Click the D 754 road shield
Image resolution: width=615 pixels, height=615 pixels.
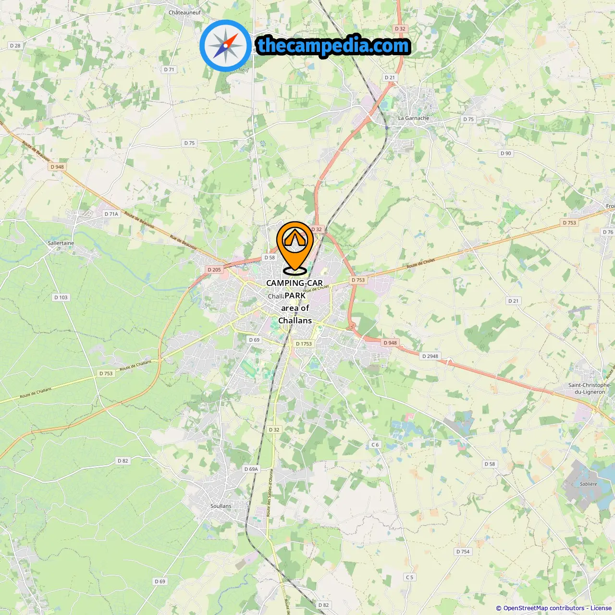point(463,552)
